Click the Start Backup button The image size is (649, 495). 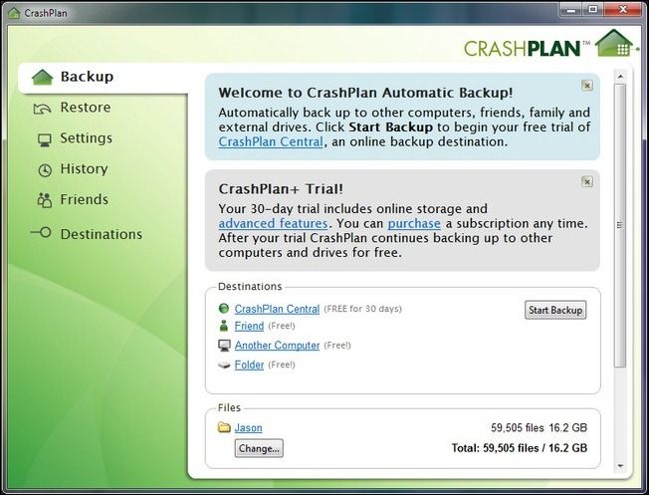click(x=555, y=310)
